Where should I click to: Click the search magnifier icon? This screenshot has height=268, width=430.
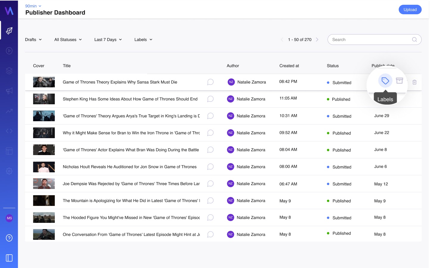(414, 40)
